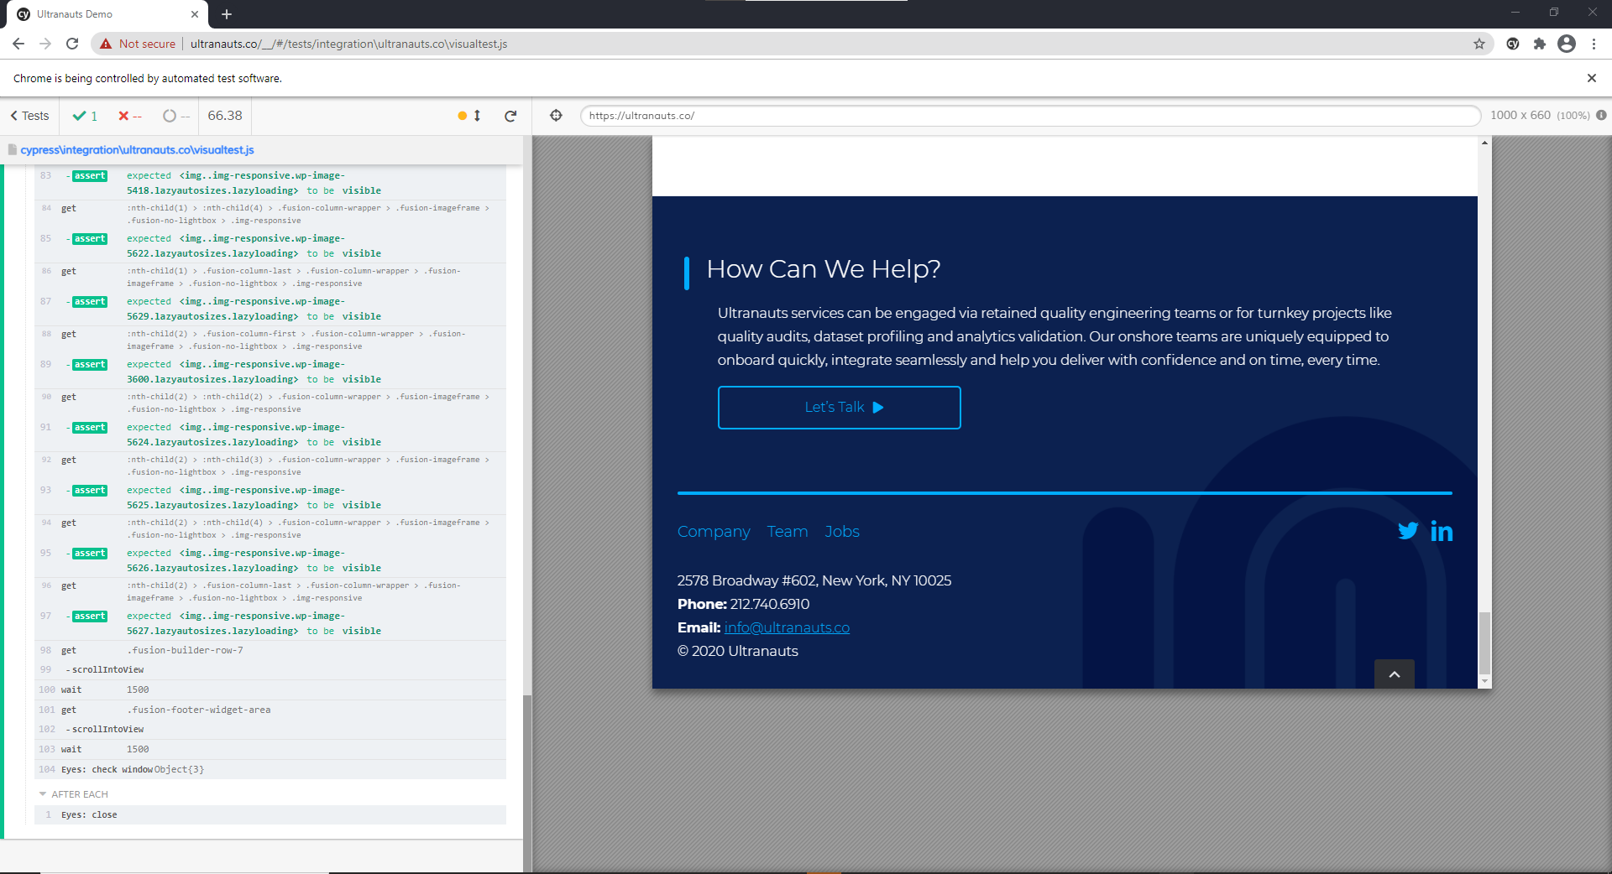The height and width of the screenshot is (874, 1612).
Task: Select assert for wp-image-5626 row 95
Action: tap(270, 560)
